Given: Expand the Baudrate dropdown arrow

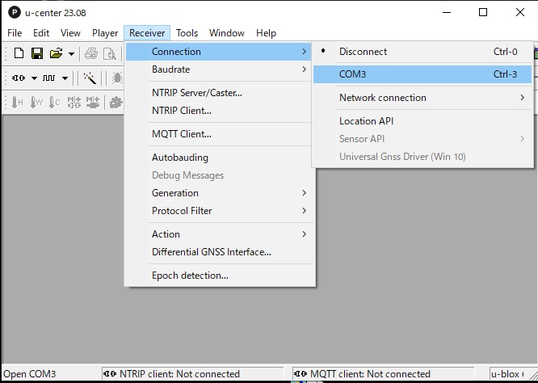Looking at the screenshot, I should 65,78.
